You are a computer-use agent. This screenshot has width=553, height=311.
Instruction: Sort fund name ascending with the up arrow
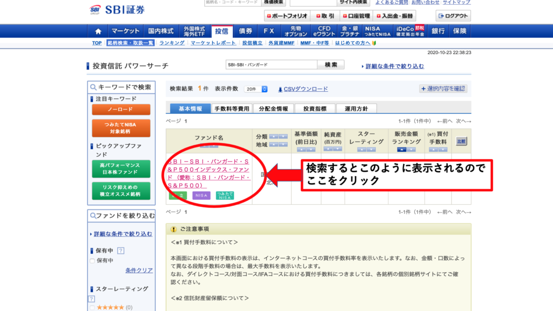click(x=205, y=145)
